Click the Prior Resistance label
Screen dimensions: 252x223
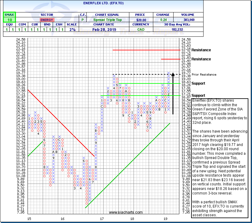204,74
